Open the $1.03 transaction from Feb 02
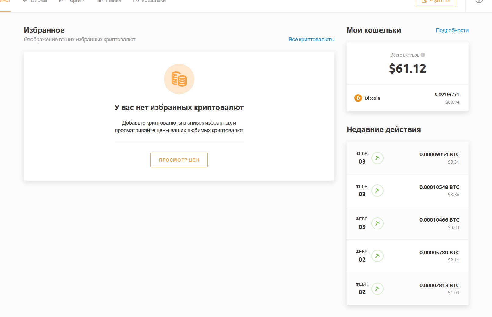 pyautogui.click(x=407, y=289)
